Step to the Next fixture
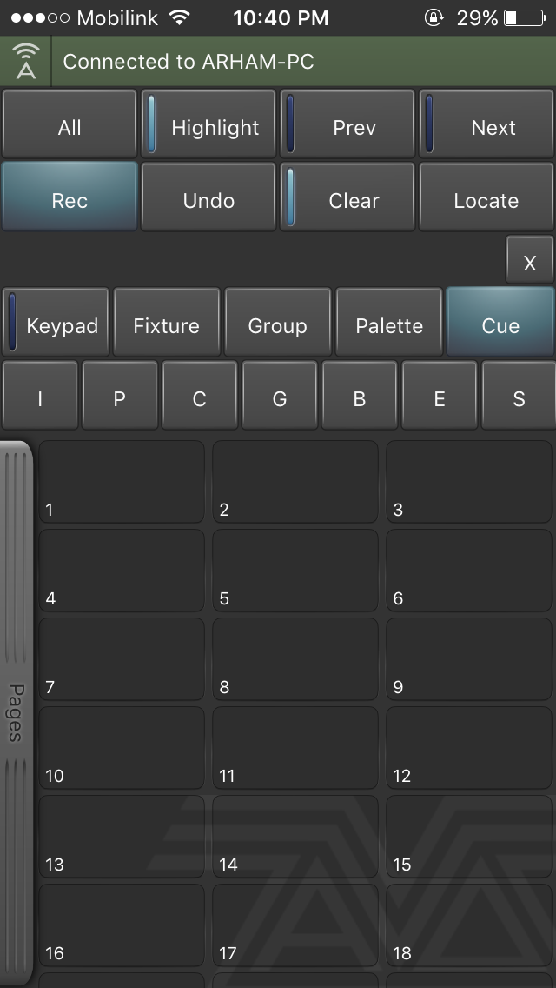Image resolution: width=556 pixels, height=988 pixels. point(486,126)
